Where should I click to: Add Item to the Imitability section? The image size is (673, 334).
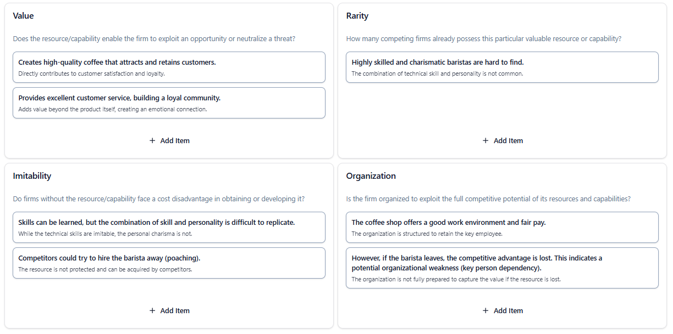point(169,311)
